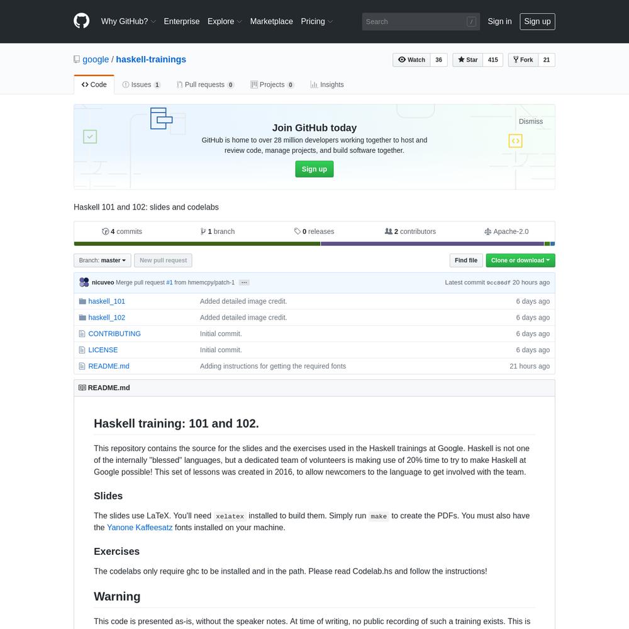Click the Watch button
The height and width of the screenshot is (629, 629).
(x=411, y=60)
